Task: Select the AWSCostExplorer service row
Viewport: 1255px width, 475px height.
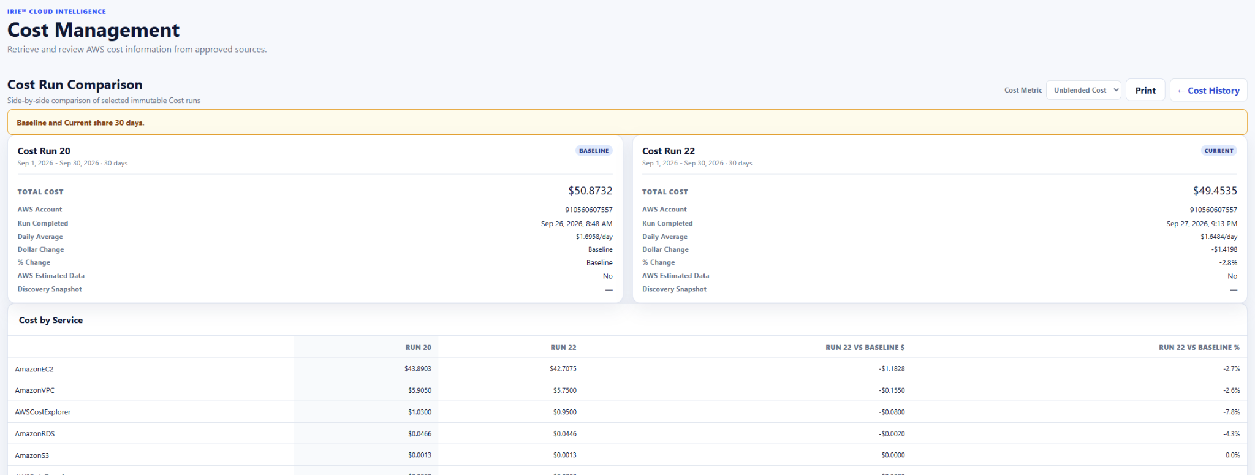Action: [627, 412]
